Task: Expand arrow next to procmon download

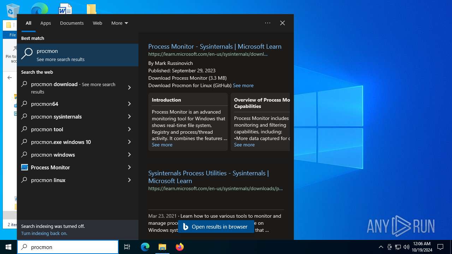Action: click(x=130, y=88)
